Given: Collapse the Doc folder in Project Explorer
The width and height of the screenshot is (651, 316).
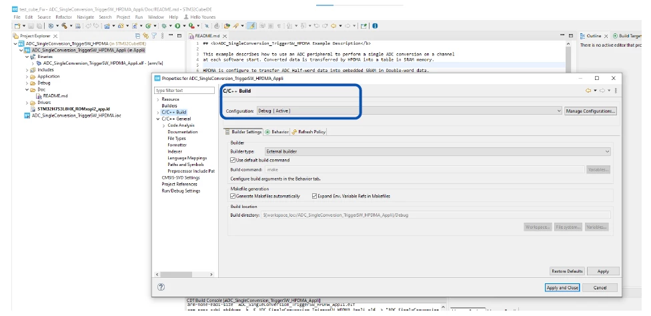Looking at the screenshot, I should 27,89.
